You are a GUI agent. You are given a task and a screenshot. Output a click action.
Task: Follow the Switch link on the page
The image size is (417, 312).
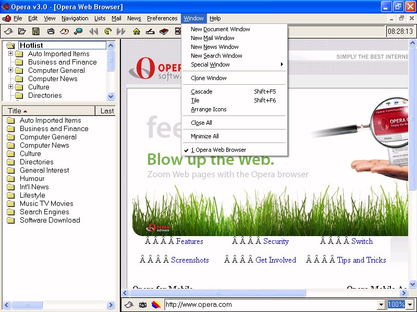click(x=362, y=241)
